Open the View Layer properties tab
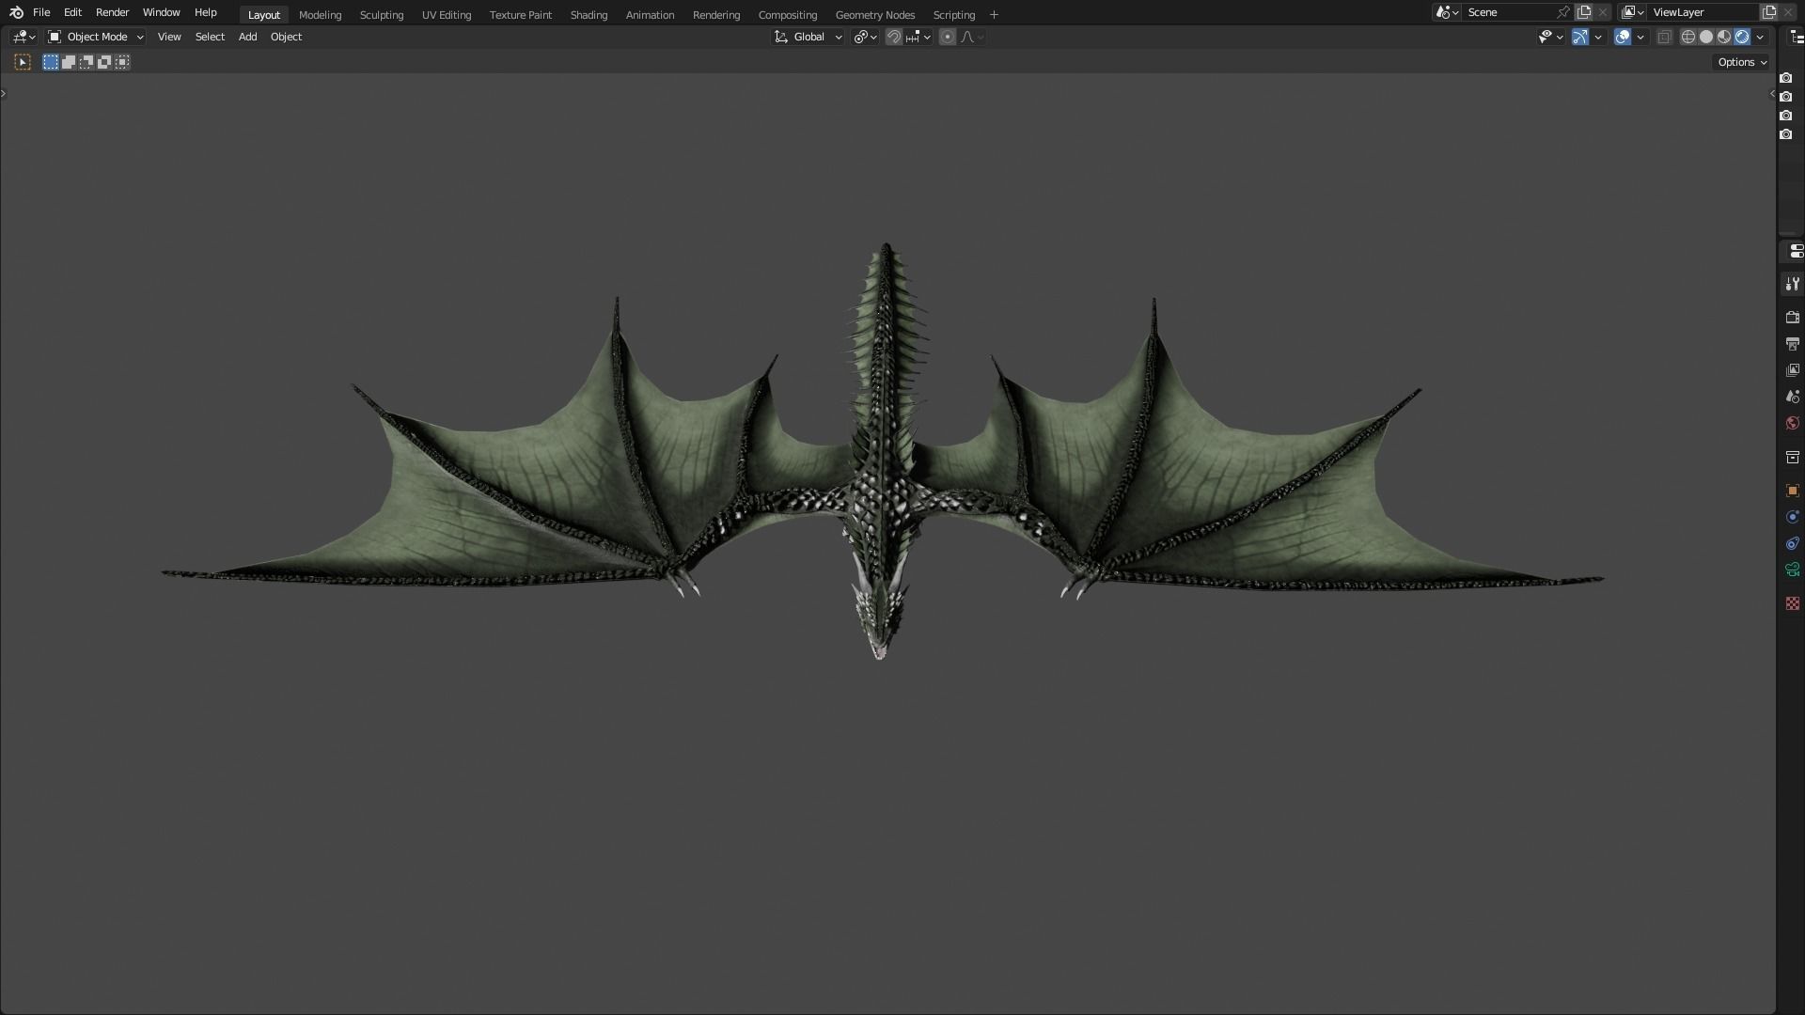 [1792, 370]
